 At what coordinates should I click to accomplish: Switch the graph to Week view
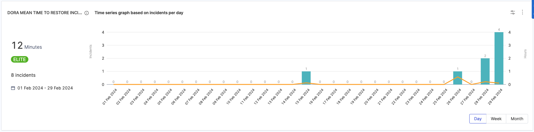pyautogui.click(x=496, y=119)
